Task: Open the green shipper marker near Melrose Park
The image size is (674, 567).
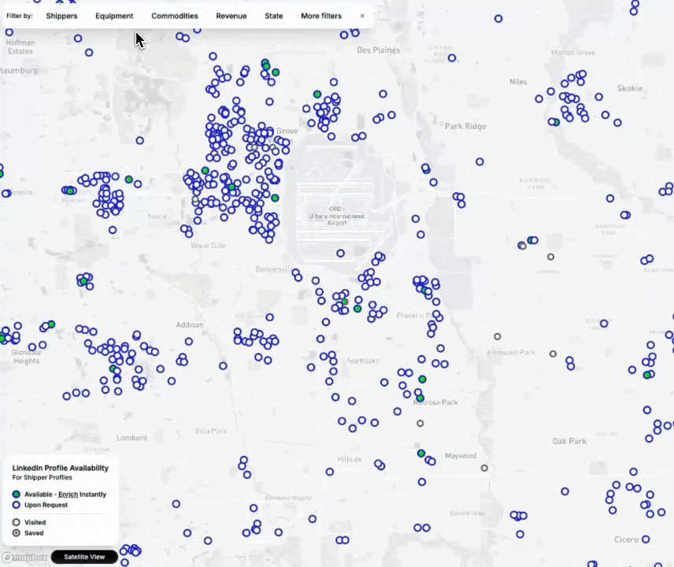Action: tap(422, 379)
